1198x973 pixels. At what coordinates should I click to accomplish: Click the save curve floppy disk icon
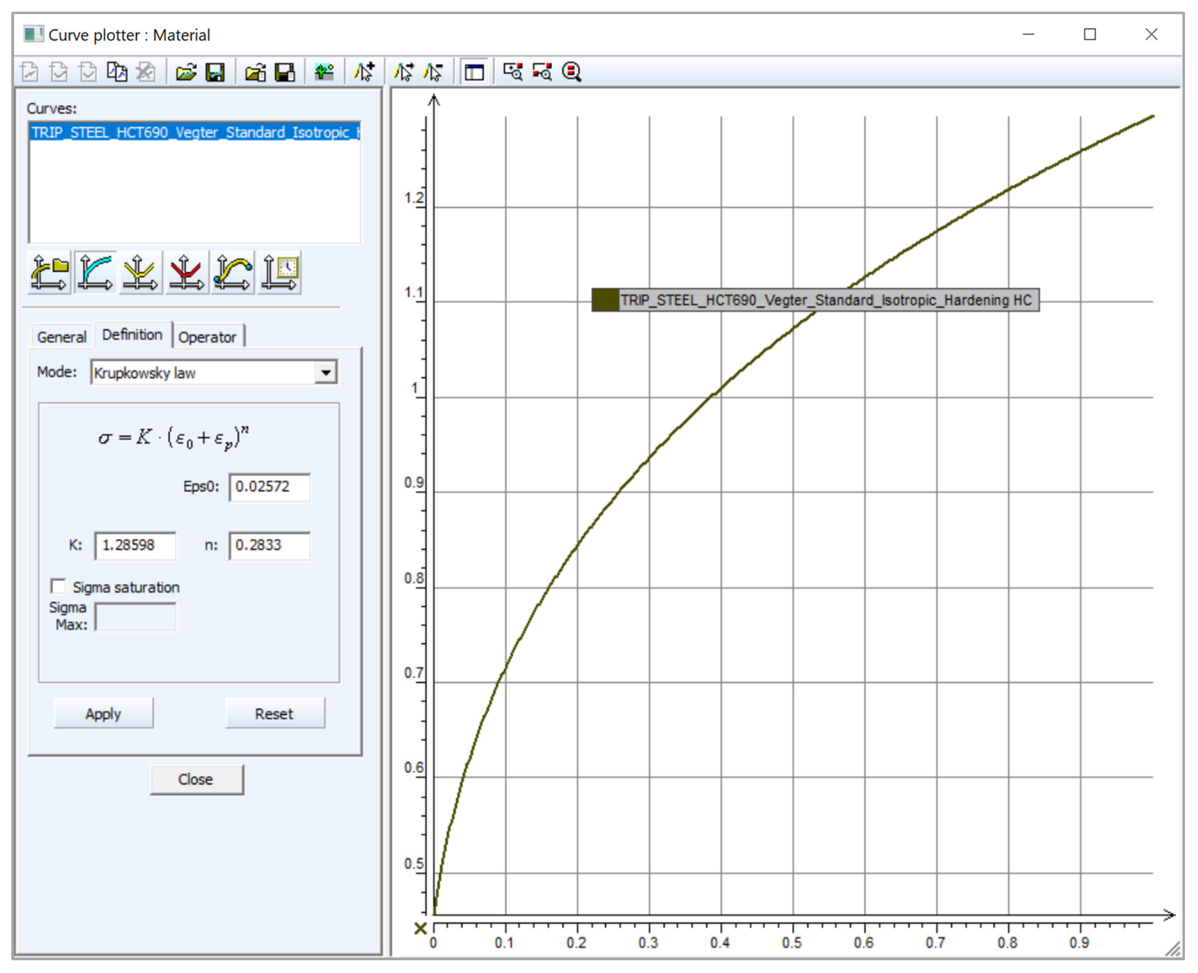point(215,72)
